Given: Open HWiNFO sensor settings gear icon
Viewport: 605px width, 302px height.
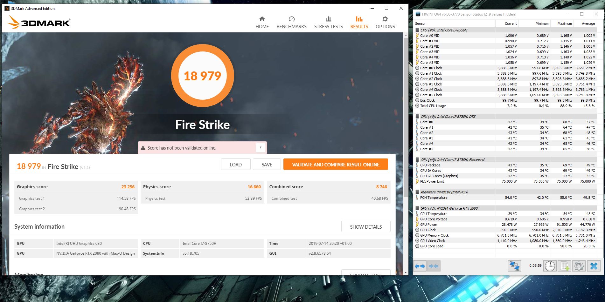Looking at the screenshot, I should pos(579,266).
